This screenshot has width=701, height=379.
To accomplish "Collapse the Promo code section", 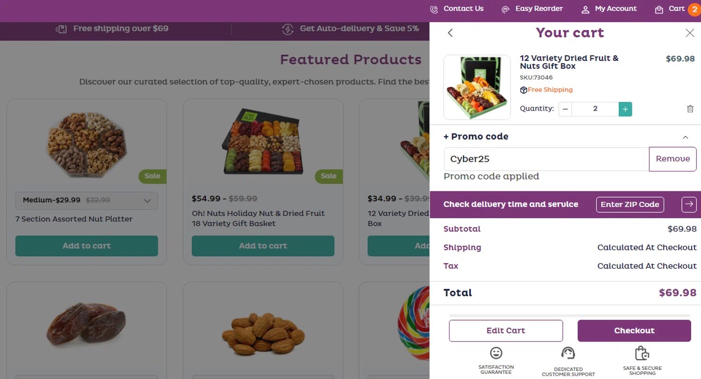I will pyautogui.click(x=685, y=137).
